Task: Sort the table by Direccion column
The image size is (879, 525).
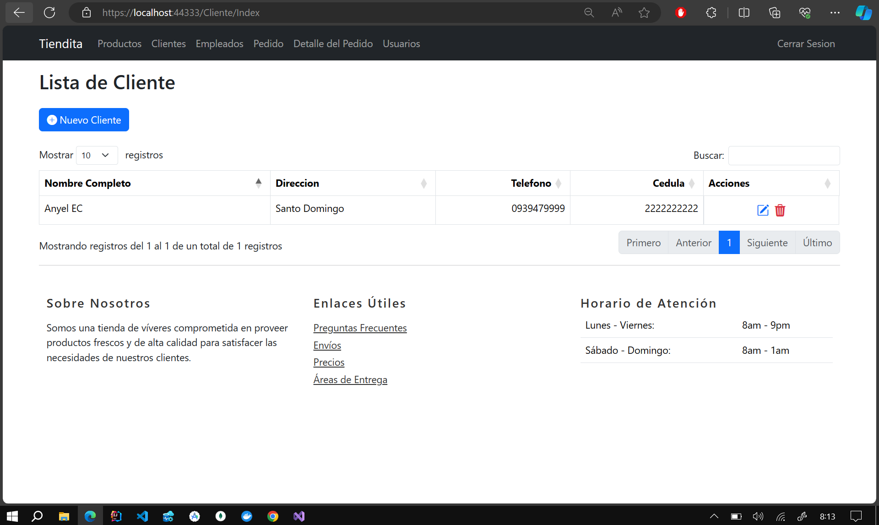Action: pyautogui.click(x=352, y=183)
